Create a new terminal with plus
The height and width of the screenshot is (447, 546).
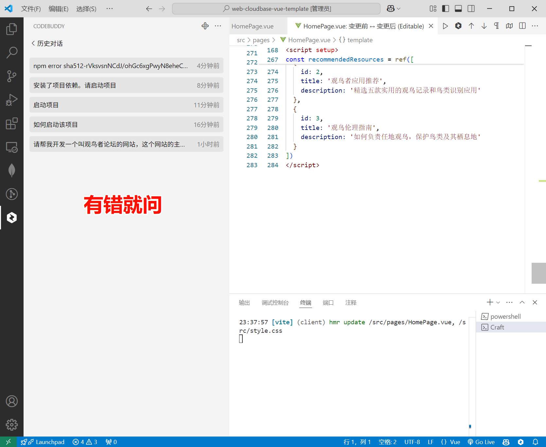point(490,302)
